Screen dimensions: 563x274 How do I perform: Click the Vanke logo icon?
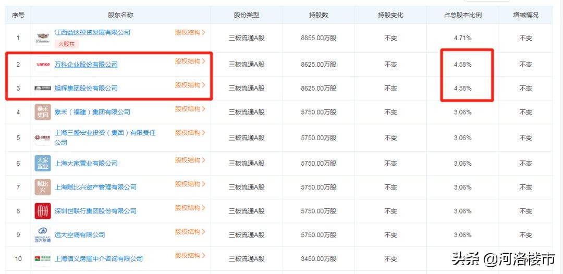point(43,65)
